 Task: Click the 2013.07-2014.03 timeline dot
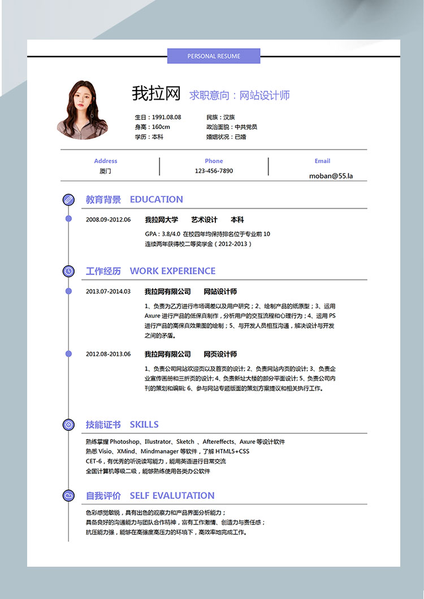[68, 291]
